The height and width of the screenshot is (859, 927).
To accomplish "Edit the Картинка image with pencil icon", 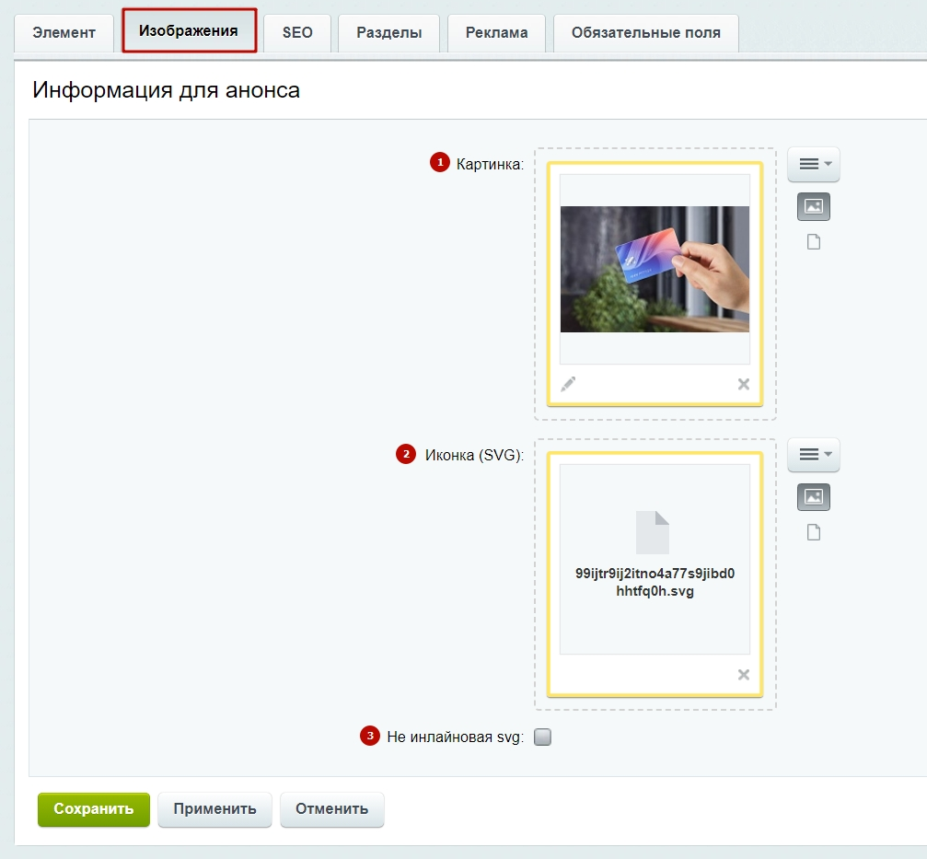I will coord(568,384).
